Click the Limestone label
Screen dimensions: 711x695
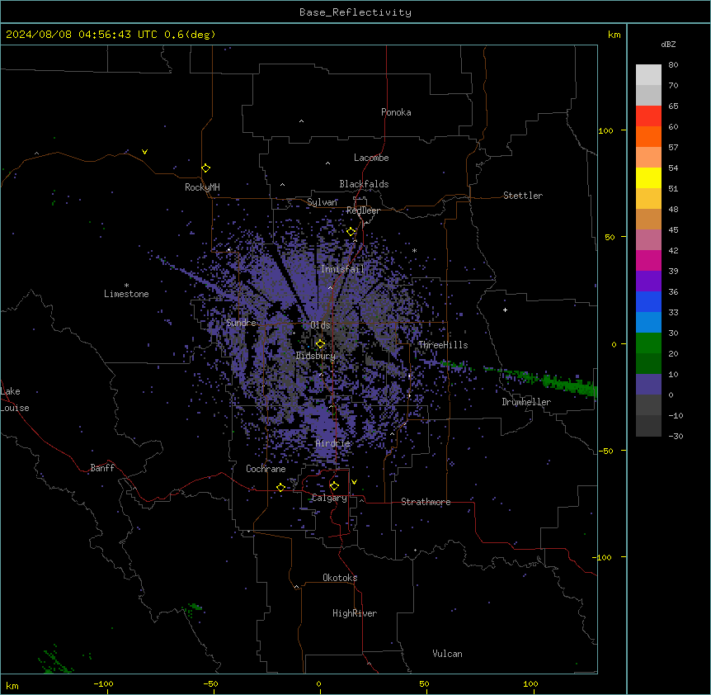[126, 294]
